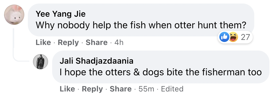The width and height of the screenshot is (273, 96).
Task: Share Jali Shadjazdaania's reply
Action: click(x=121, y=89)
